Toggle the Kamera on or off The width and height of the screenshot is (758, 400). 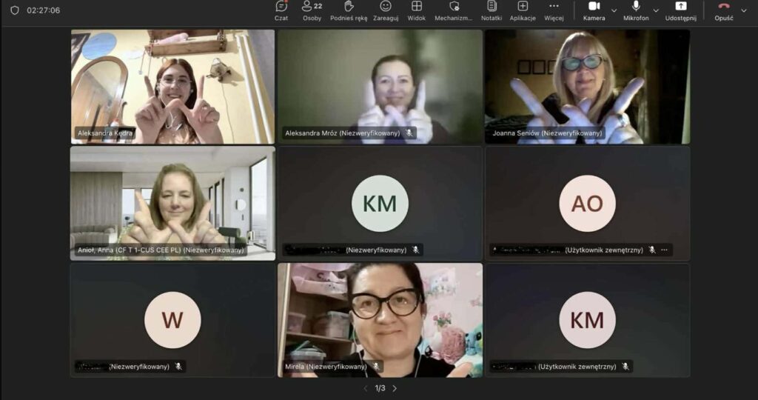click(x=593, y=10)
